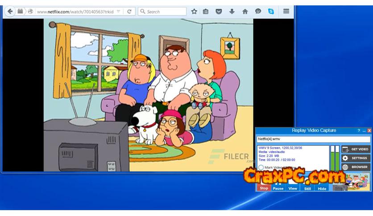The width and height of the screenshot is (373, 216).
Task: Click the Netflix watch URL address field
Action: [x=75, y=12]
